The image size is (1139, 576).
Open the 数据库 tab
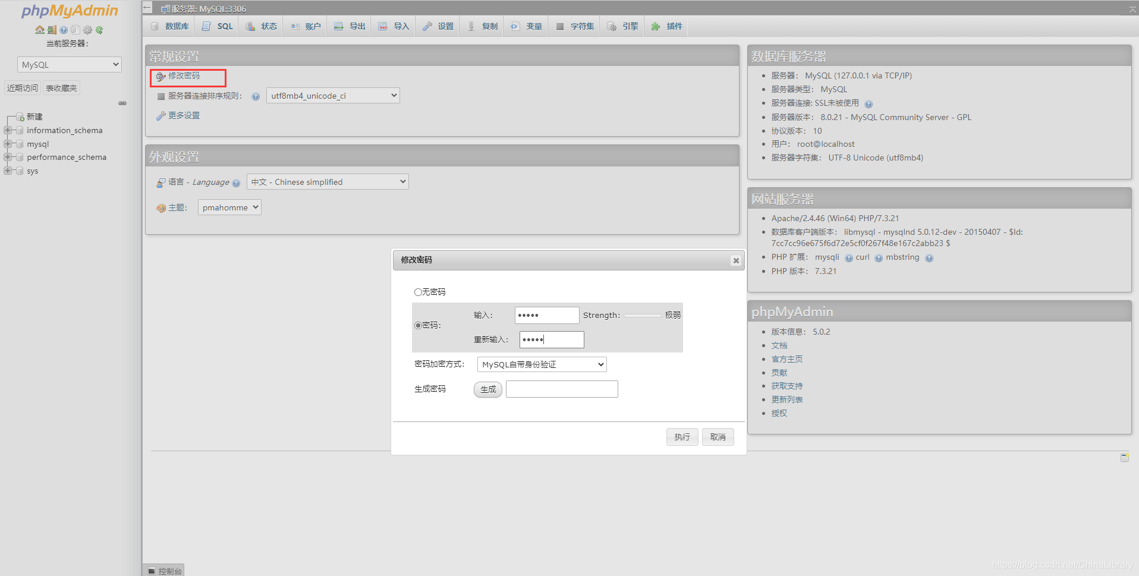[x=169, y=26]
